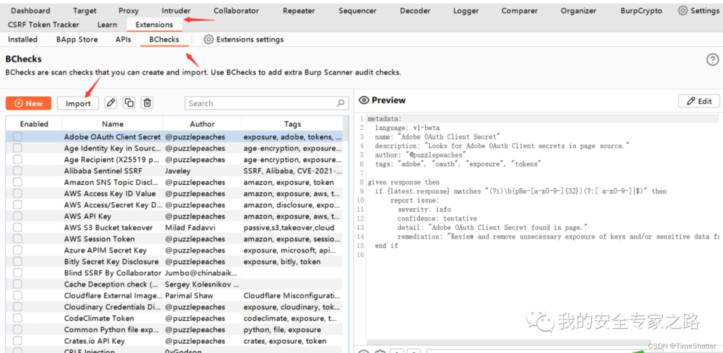Click the Edit button in Preview
Screen dimensions: 723x353
click(699, 101)
